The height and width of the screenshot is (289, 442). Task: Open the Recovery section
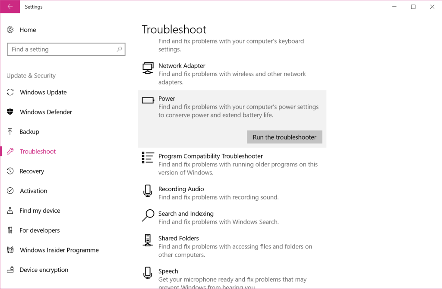(x=32, y=171)
